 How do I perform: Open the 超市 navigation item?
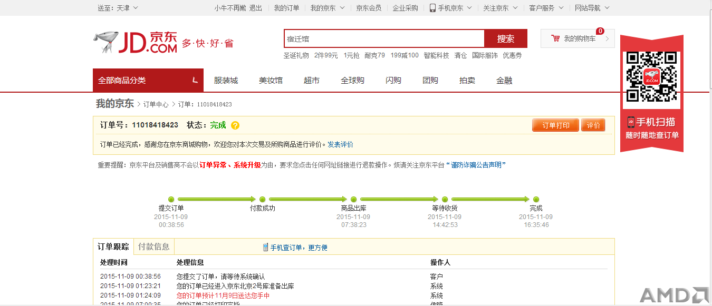[x=312, y=81]
